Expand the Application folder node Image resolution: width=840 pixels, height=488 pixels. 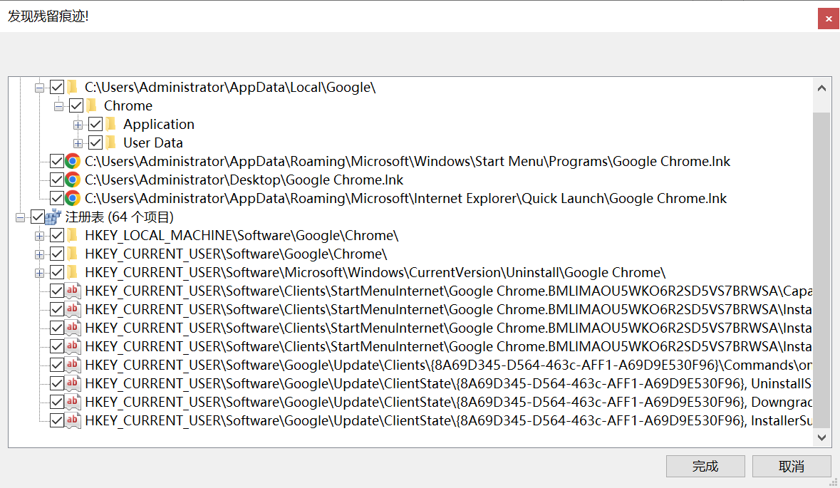click(78, 124)
